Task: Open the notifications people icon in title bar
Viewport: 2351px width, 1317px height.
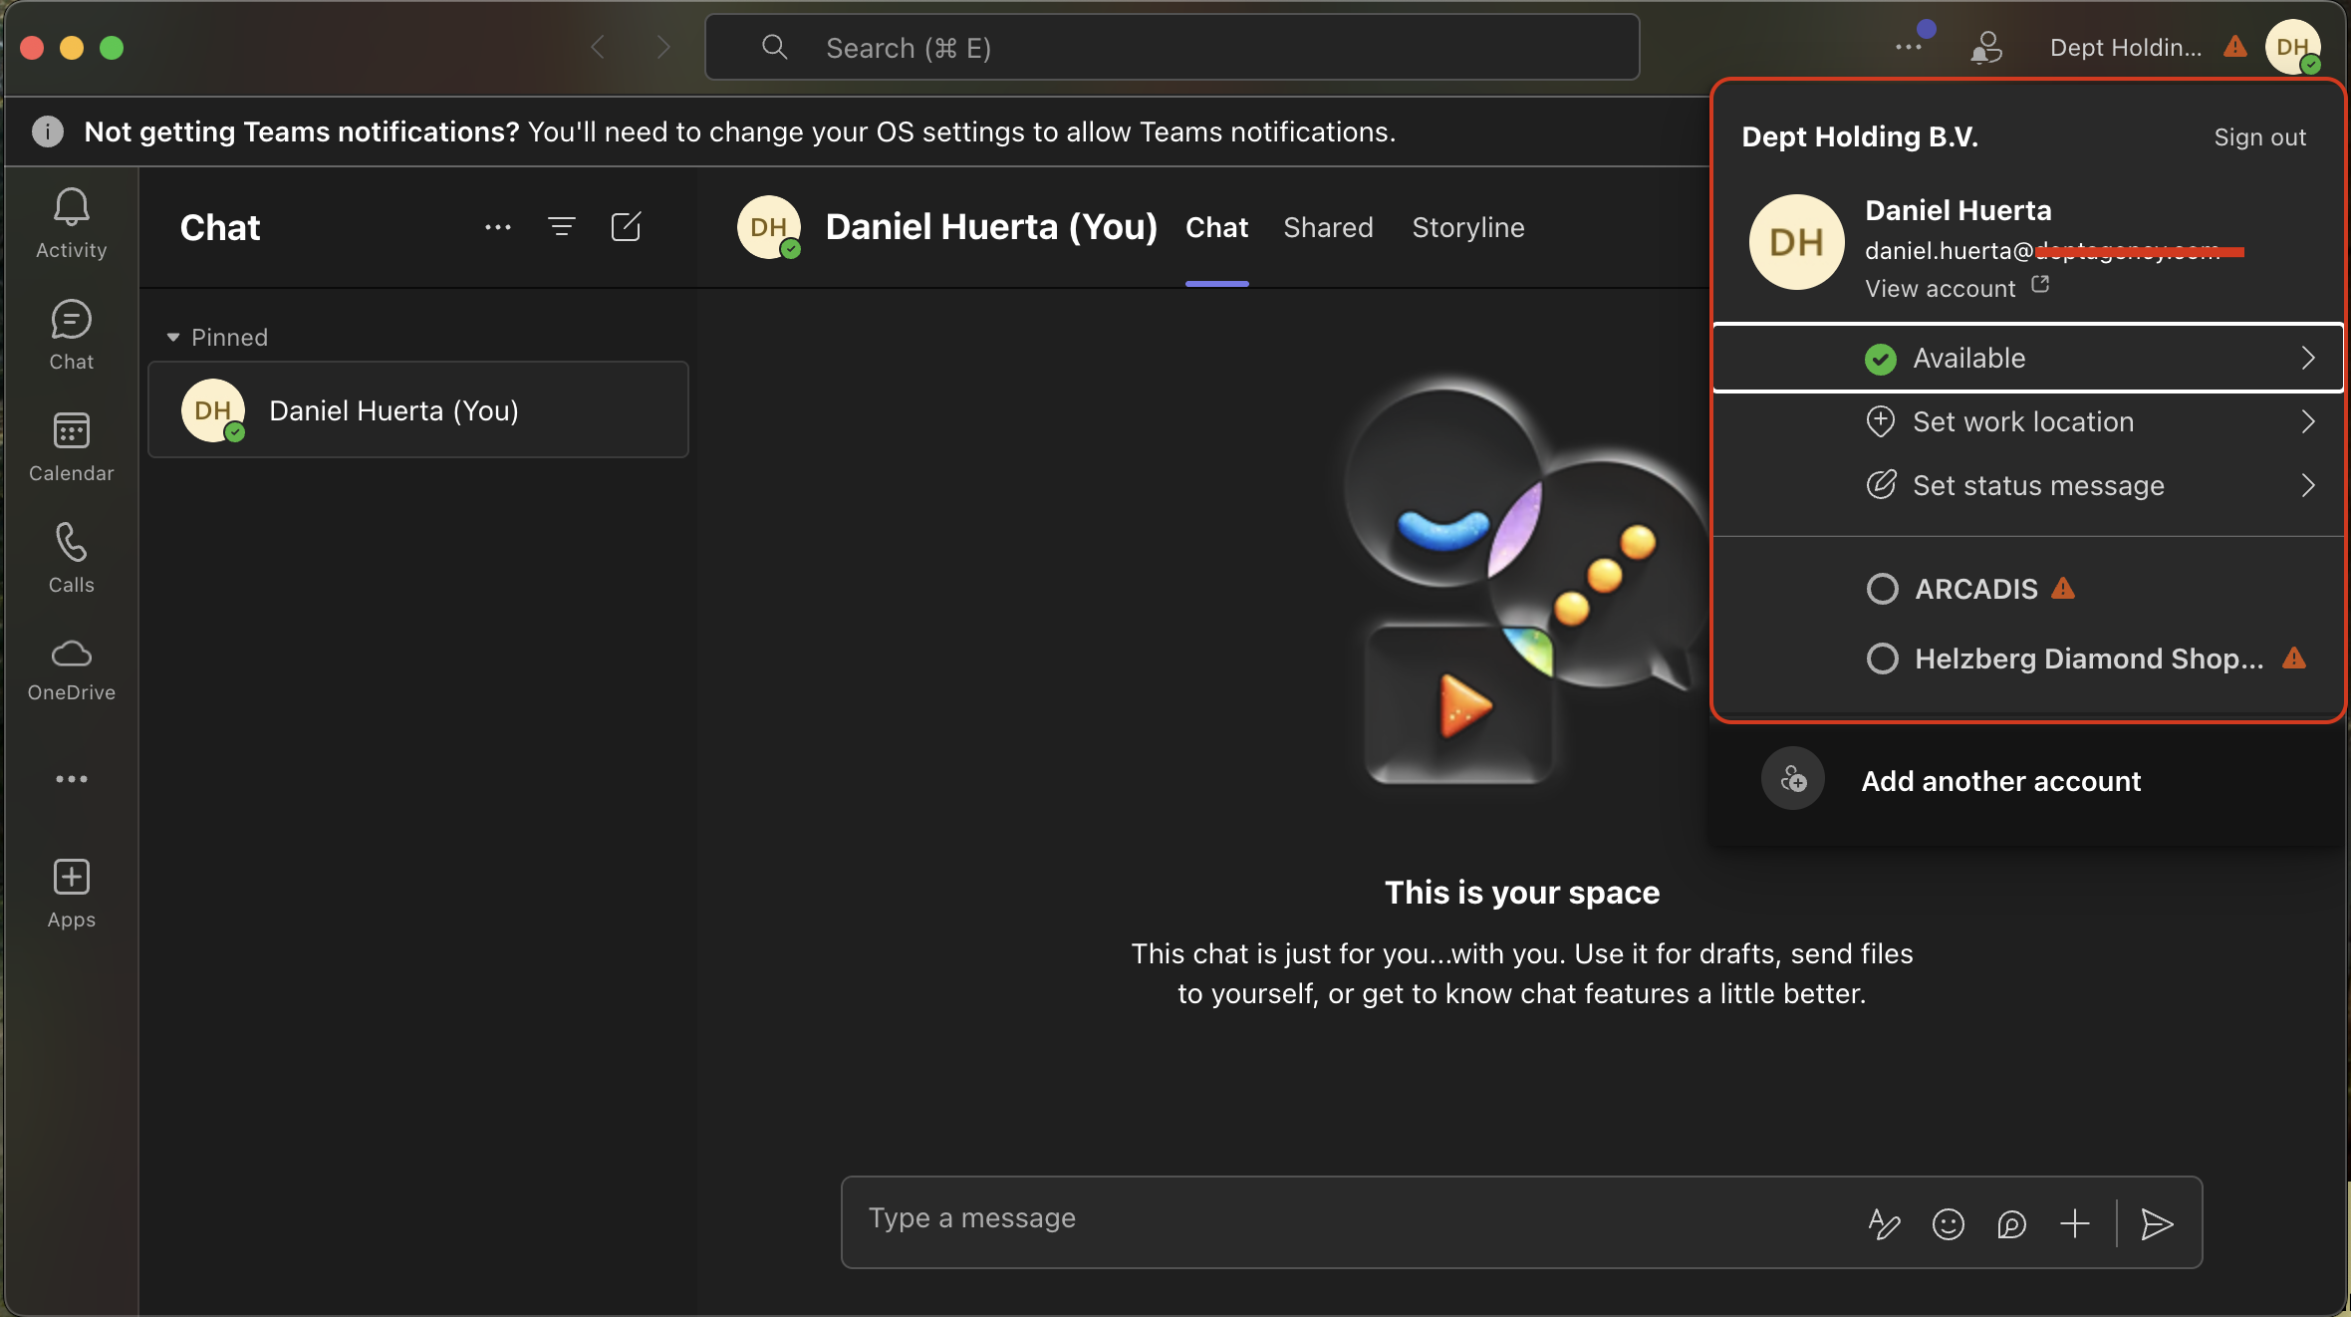Action: tap(1986, 47)
